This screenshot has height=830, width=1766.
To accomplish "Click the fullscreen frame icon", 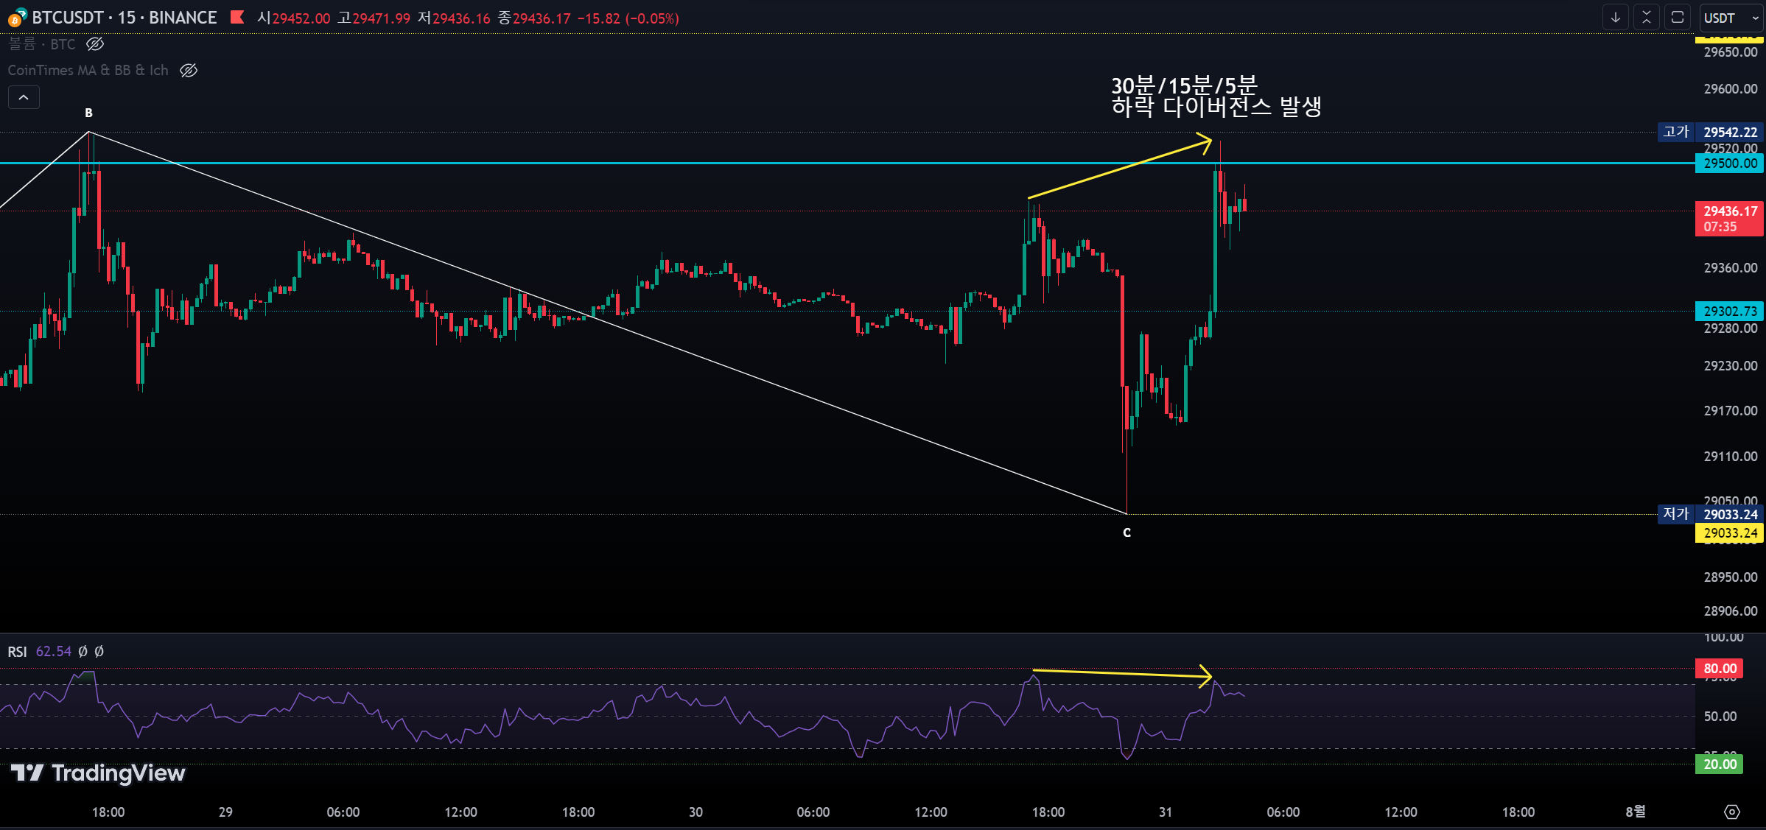I will click(x=1678, y=18).
